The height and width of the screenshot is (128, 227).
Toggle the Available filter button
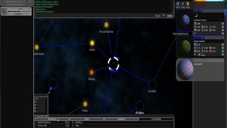(121, 119)
